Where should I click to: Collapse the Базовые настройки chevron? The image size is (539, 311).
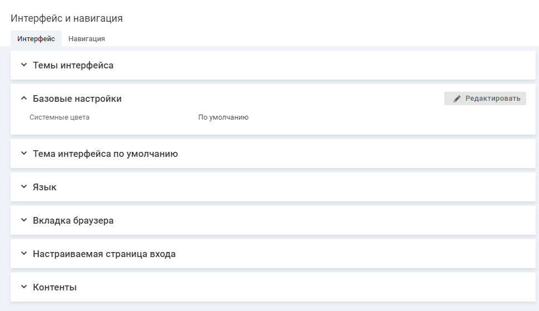[23, 98]
